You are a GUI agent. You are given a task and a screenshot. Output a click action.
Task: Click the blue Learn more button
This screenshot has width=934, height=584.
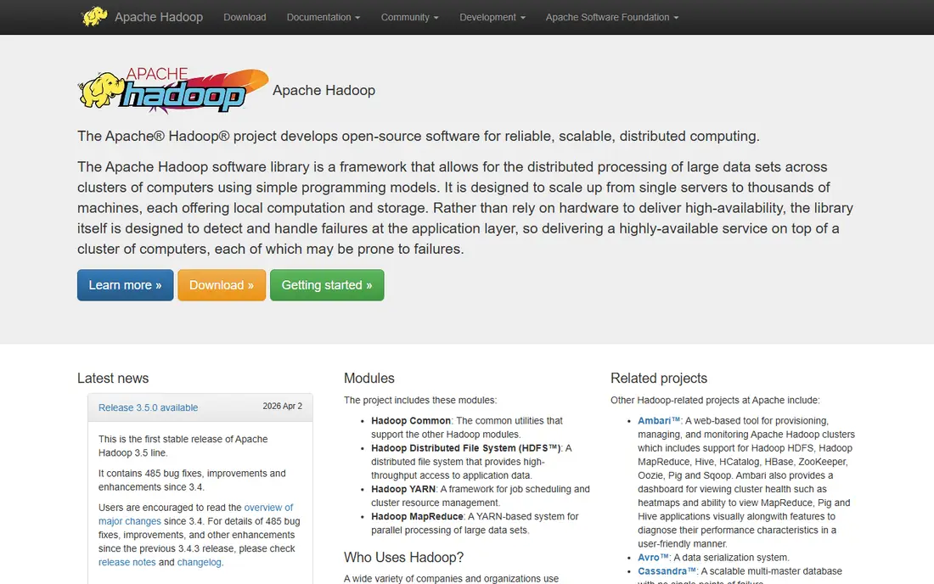[125, 285]
